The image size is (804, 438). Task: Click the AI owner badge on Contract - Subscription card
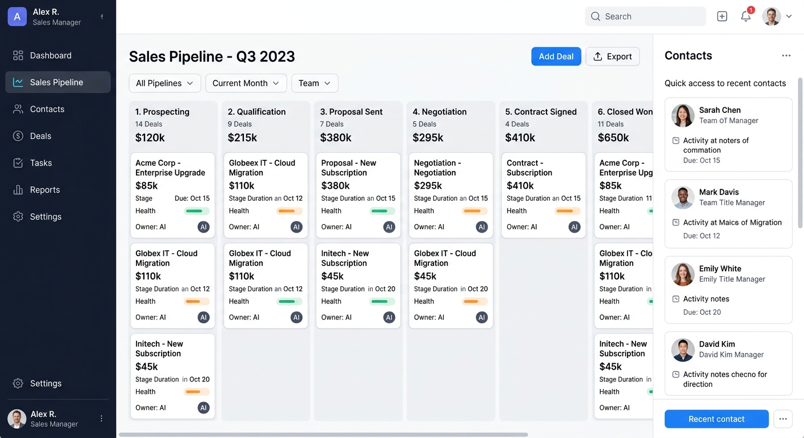(x=574, y=227)
